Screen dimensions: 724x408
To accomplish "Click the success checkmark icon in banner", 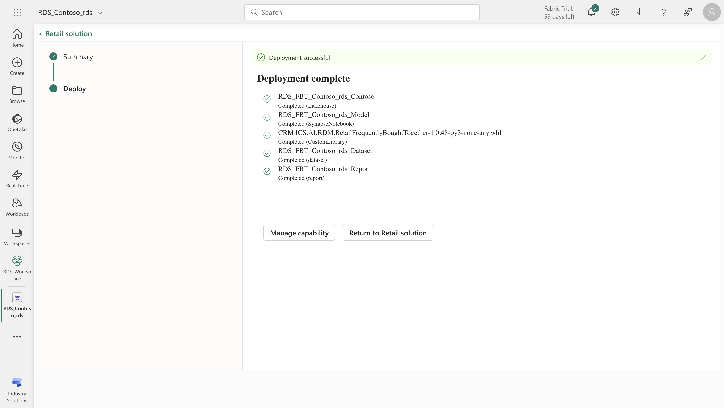I will 261,57.
